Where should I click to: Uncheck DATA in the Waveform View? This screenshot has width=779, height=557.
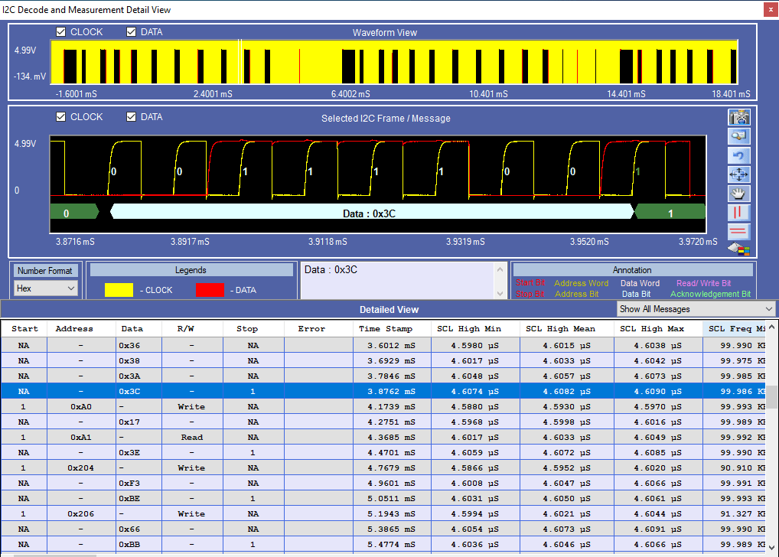tap(132, 32)
